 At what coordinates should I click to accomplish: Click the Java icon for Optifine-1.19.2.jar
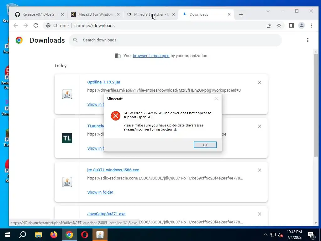67,94
